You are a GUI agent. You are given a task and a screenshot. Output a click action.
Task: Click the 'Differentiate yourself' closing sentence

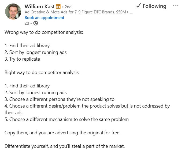point(65,146)
